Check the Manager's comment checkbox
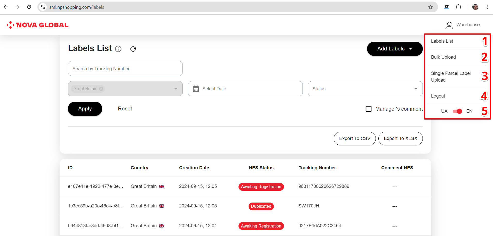493x236 pixels. point(369,109)
